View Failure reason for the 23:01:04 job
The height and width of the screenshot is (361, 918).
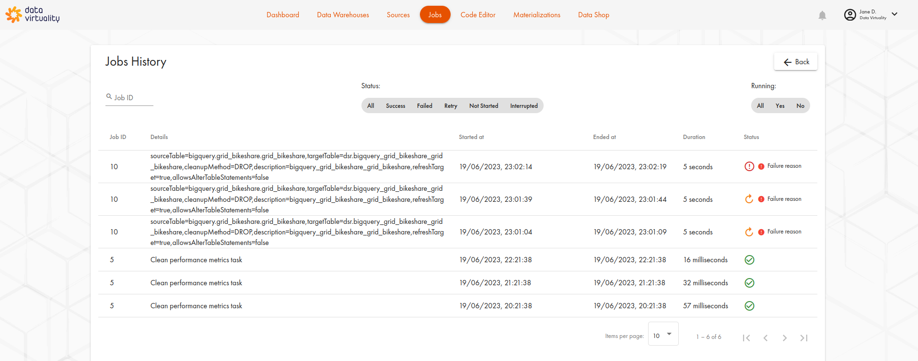(784, 232)
